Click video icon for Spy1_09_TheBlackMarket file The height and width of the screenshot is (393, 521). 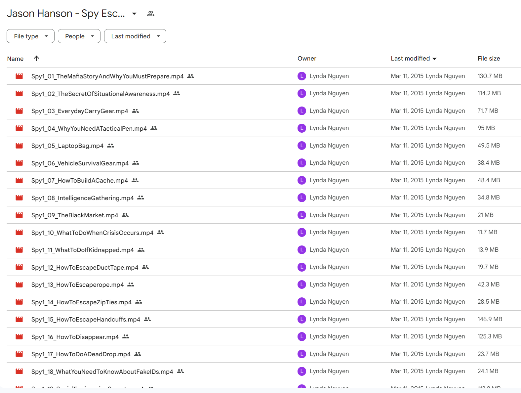19,215
